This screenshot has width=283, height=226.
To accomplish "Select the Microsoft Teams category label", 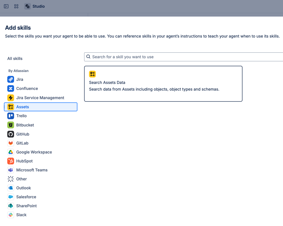I will click(x=32, y=170).
